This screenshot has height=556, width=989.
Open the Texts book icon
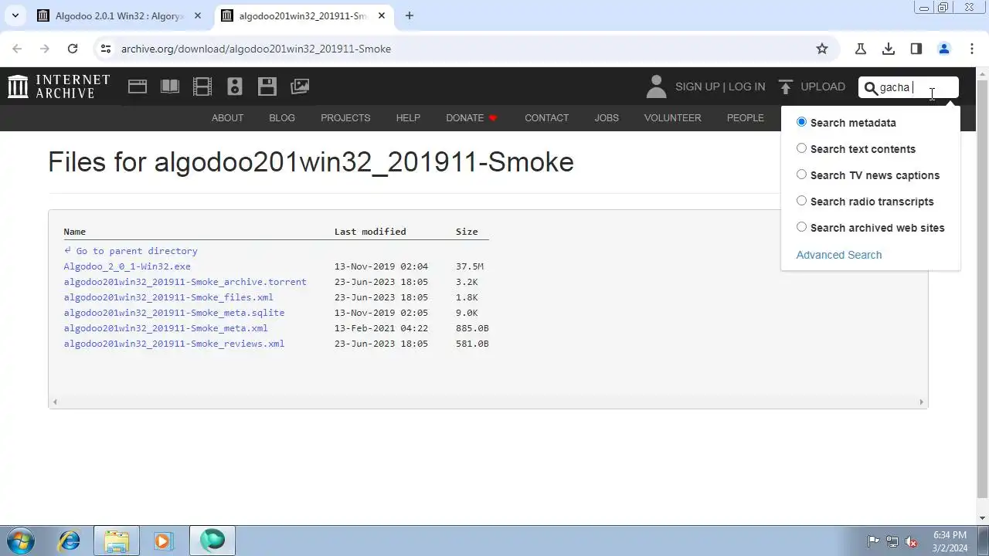coord(170,86)
